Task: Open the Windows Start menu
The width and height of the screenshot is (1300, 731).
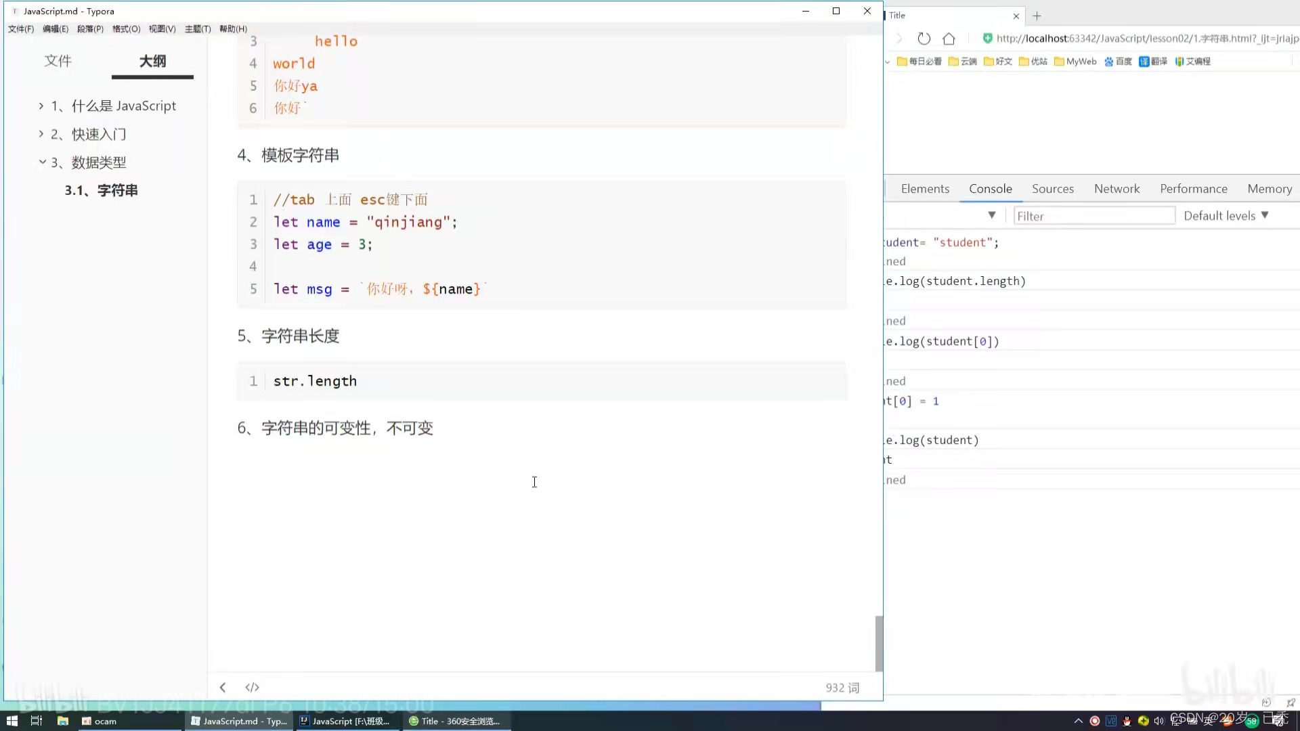Action: (12, 721)
